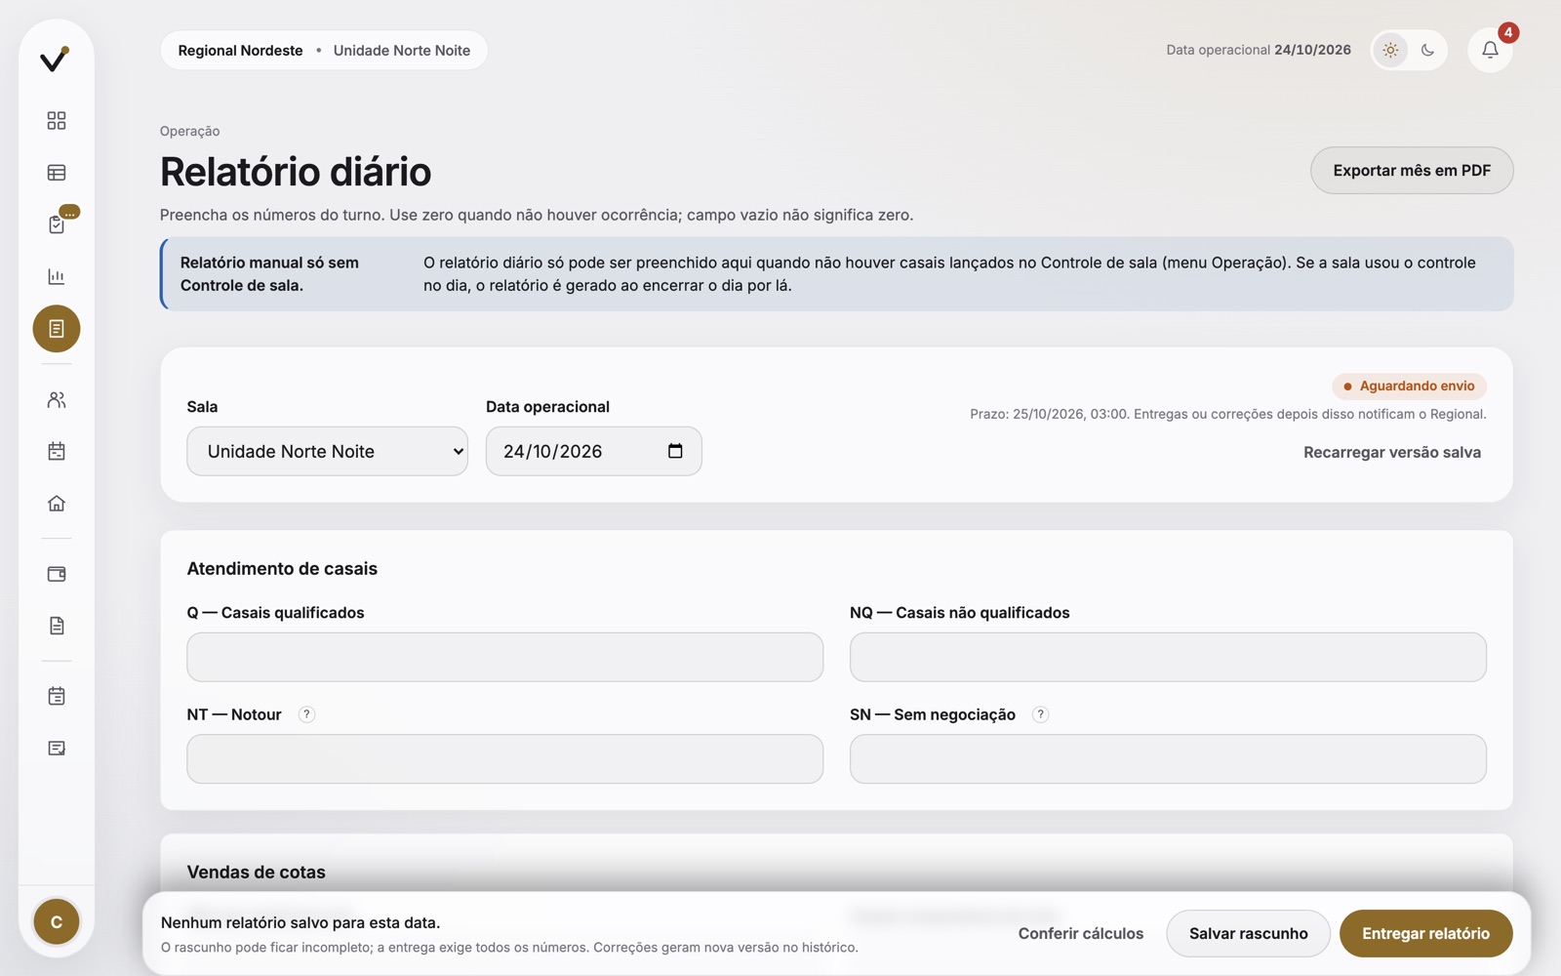
Task: Click the Vendas de cotas heading
Action: coord(257,873)
